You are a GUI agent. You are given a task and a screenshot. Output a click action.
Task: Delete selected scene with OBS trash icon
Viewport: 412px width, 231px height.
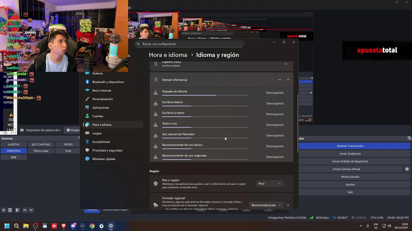point(10,210)
